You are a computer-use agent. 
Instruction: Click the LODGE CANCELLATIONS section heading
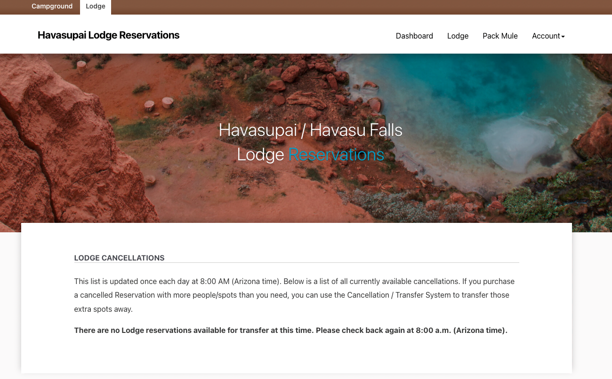click(119, 258)
